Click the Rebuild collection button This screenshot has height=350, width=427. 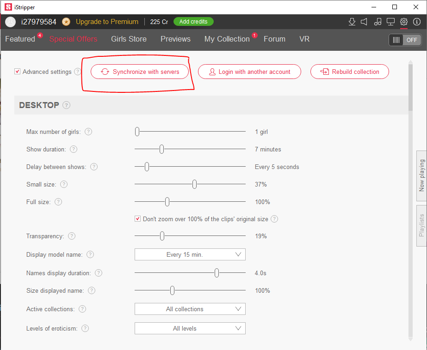click(x=350, y=72)
